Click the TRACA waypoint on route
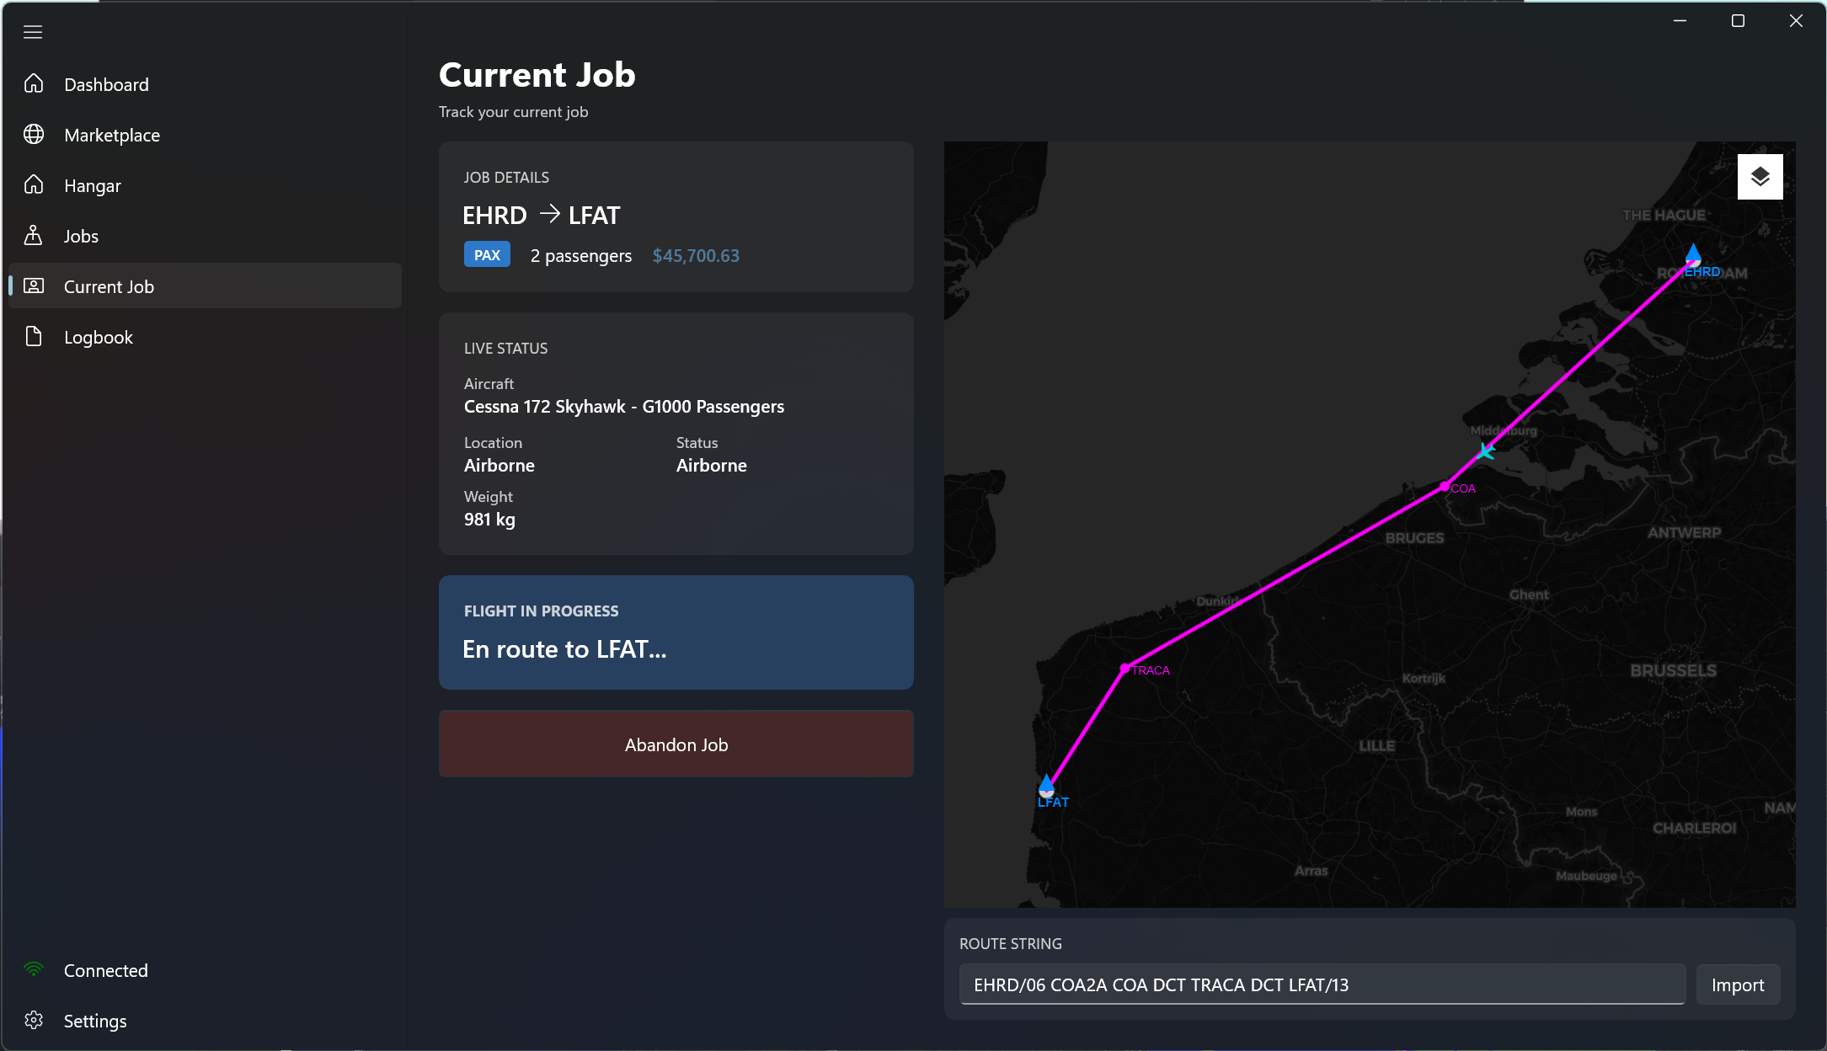 click(x=1125, y=669)
